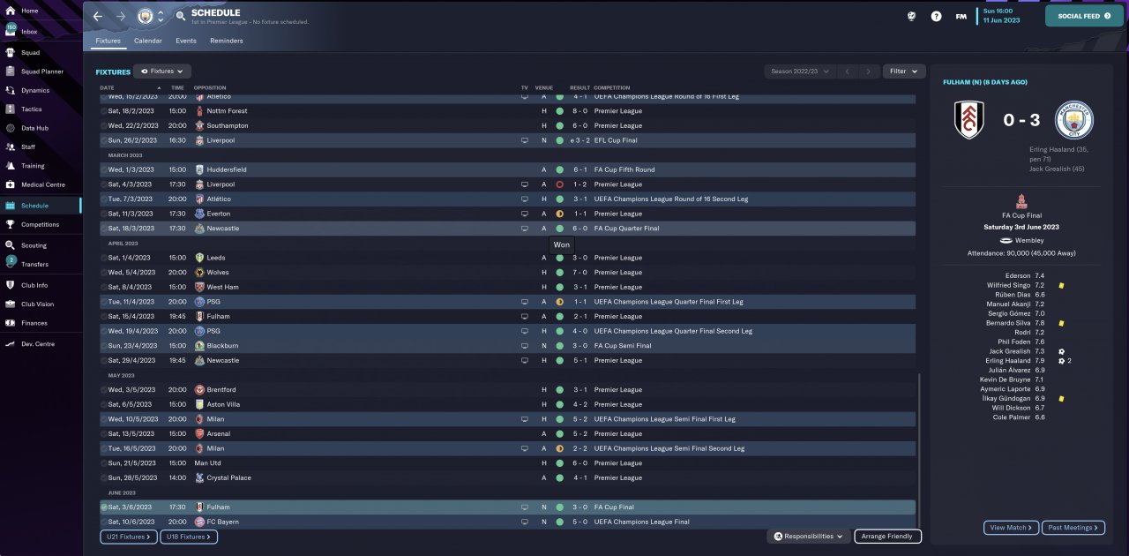Toggle the selection circle for the Huddersfield row
This screenshot has width=1129, height=556.
[104, 169]
